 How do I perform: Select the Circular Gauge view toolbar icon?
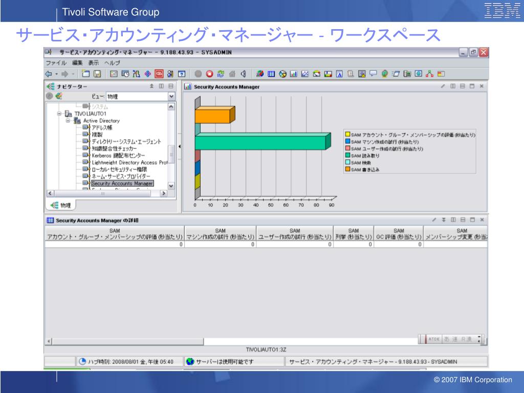pyautogui.click(x=316, y=74)
